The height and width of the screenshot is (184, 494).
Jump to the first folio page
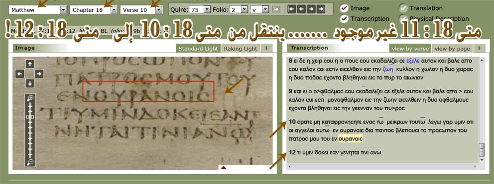(291, 9)
